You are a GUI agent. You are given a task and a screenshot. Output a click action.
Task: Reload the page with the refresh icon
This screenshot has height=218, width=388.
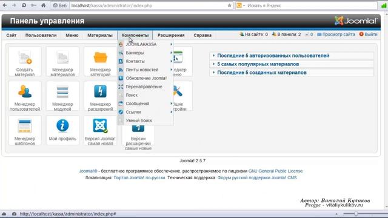(24, 5)
